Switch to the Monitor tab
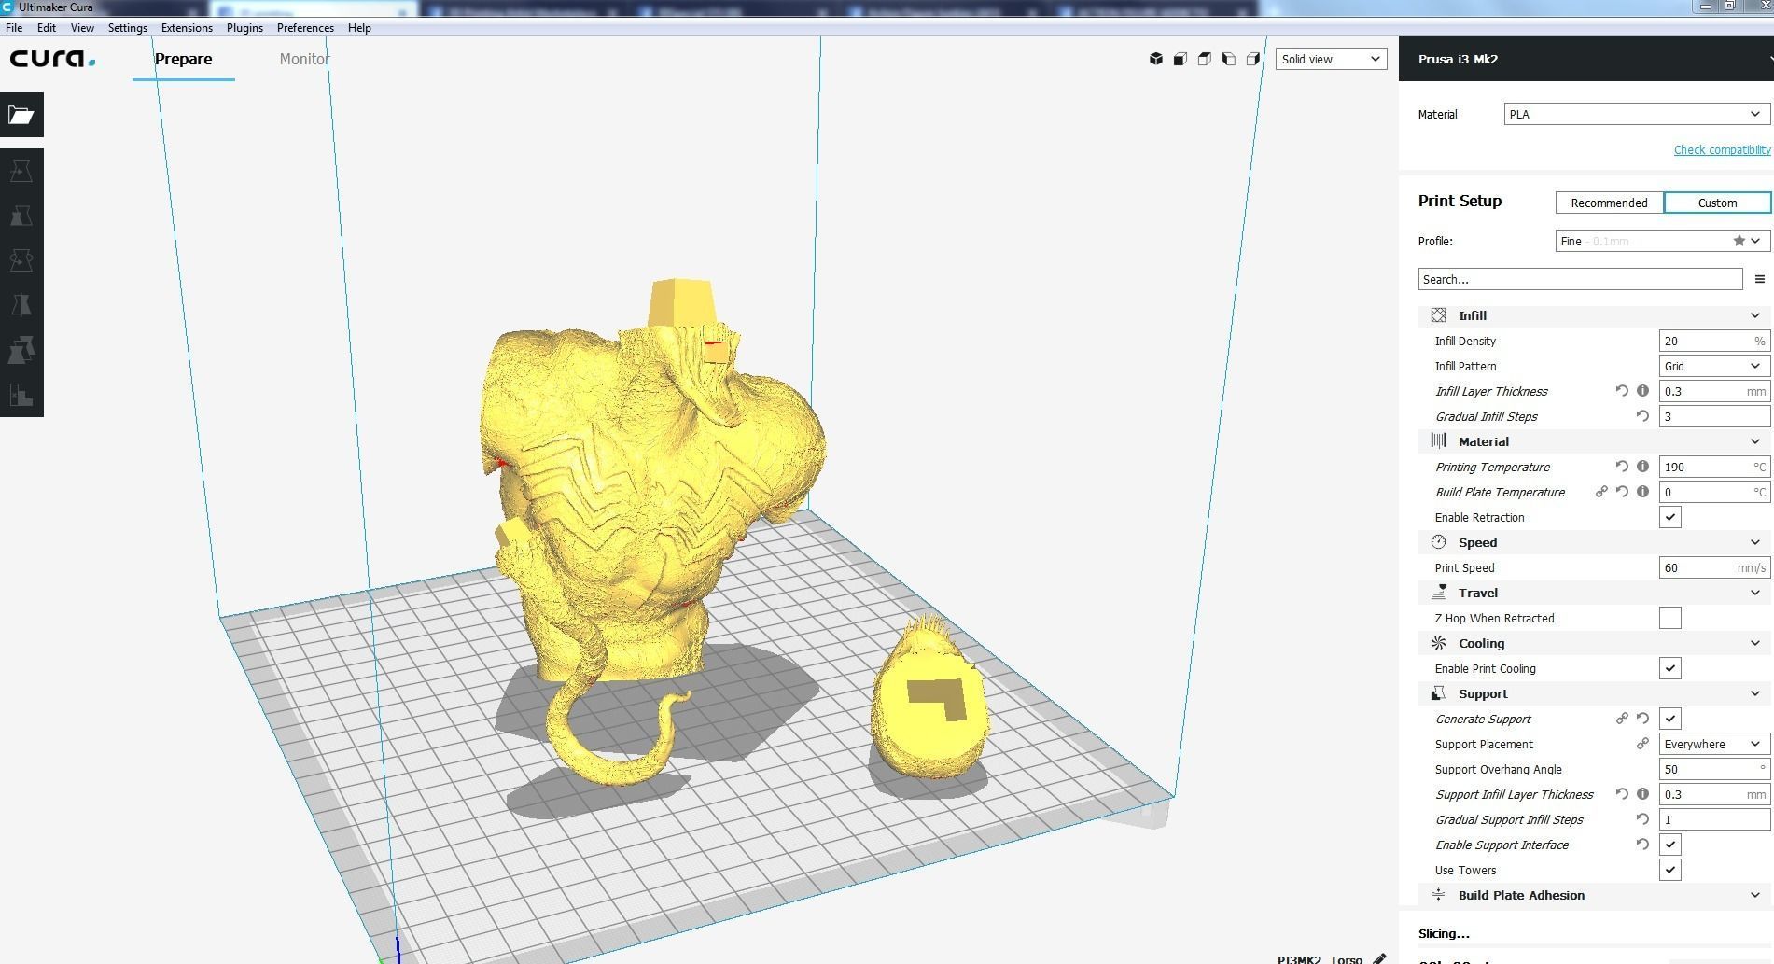This screenshot has width=1774, height=964. 304,59
